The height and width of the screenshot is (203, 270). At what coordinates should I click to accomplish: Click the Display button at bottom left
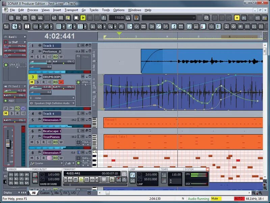coord(11,193)
